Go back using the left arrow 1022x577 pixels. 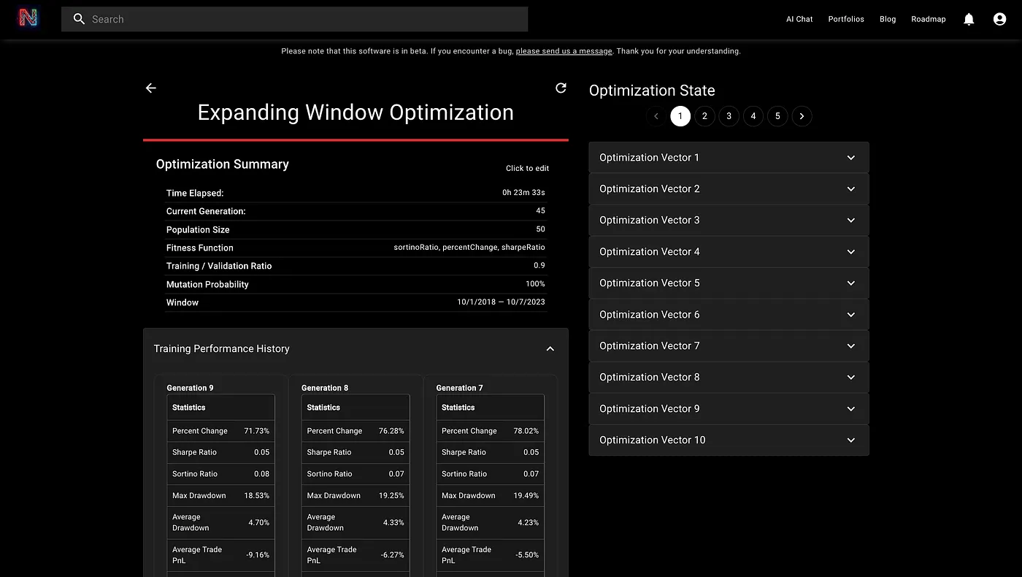(x=151, y=88)
